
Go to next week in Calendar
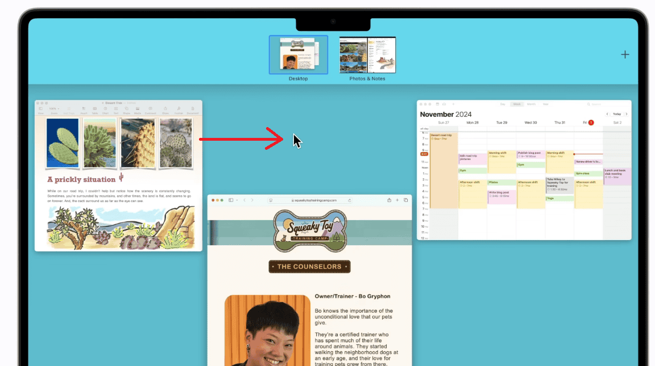pyautogui.click(x=627, y=114)
